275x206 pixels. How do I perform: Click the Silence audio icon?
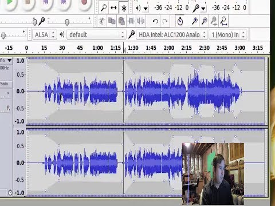coord(140,21)
